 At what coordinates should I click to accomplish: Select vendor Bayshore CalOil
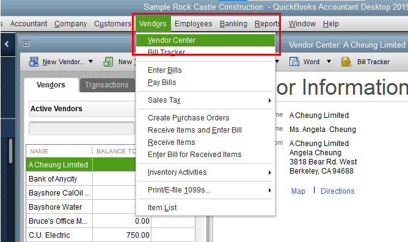tap(59, 193)
